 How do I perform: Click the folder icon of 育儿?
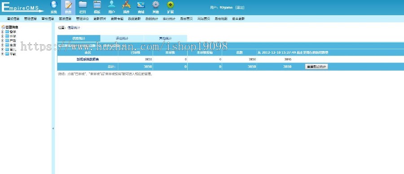(x=7, y=50)
